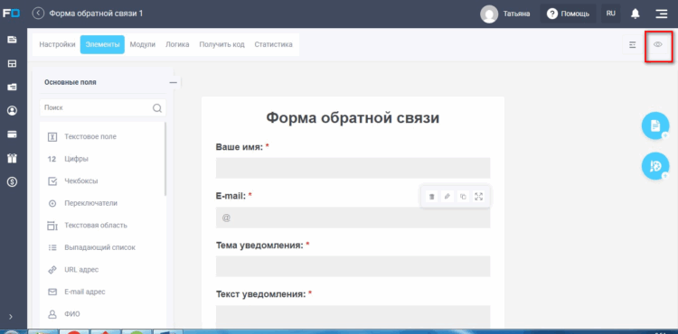The width and height of the screenshot is (678, 334).
Task: Open the payment card sidebar icon
Action: point(12,135)
